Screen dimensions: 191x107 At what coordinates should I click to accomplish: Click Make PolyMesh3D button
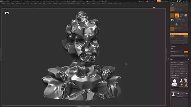(x=181, y=71)
